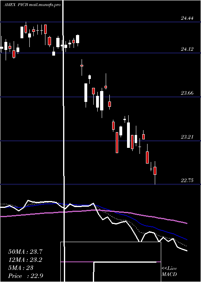Click the 24.12 price level label
Viewport: 201px width, 282px height.
(x=187, y=49)
